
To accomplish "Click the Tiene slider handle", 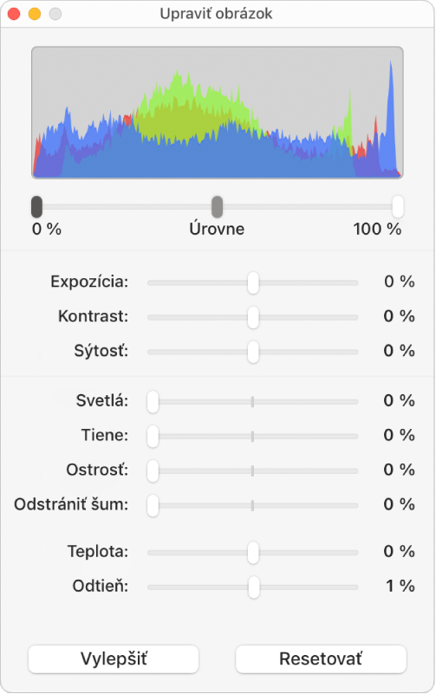I will (153, 436).
